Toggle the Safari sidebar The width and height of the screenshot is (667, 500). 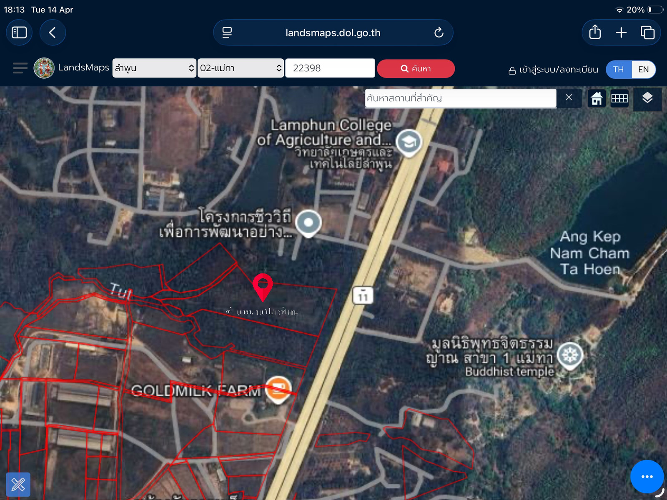point(19,32)
